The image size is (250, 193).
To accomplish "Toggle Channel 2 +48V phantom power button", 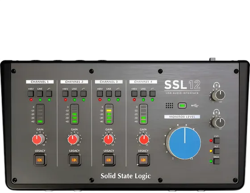I will tap(65, 94).
